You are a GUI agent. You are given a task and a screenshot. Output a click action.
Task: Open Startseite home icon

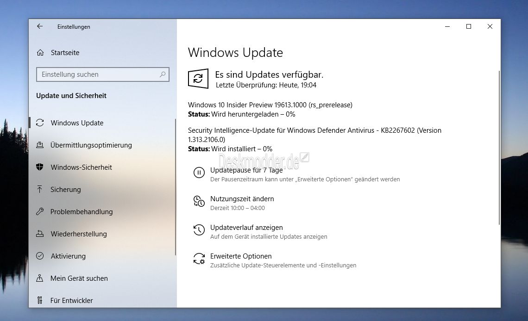coord(40,52)
